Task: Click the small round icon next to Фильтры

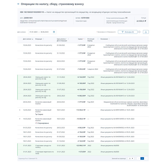Action: 139,32
